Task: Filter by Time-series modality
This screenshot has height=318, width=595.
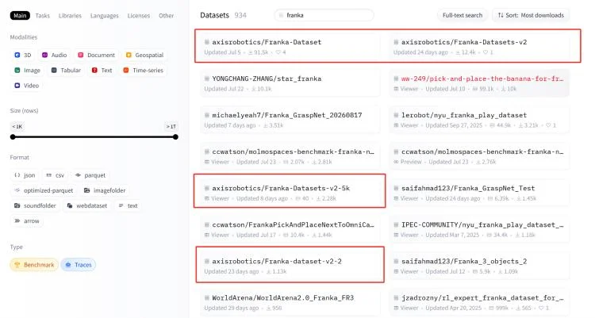Action: 143,71
